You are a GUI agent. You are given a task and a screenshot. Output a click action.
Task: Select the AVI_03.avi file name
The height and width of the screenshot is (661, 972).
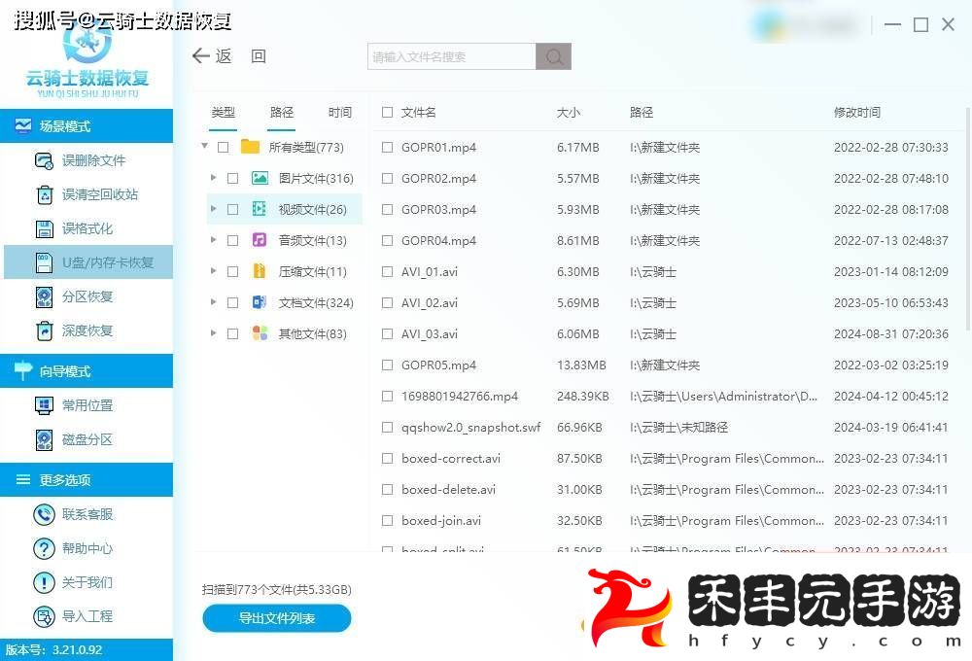(x=429, y=334)
